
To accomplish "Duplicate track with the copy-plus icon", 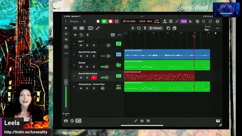I will [81, 35].
